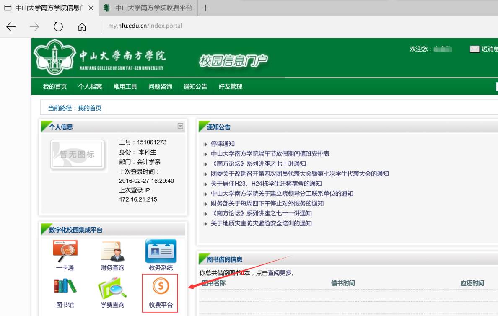Screen dimensions: 498x316
Task: Open 《南方论坛》系列讲座之七十讲通知 link
Action: pos(259,163)
